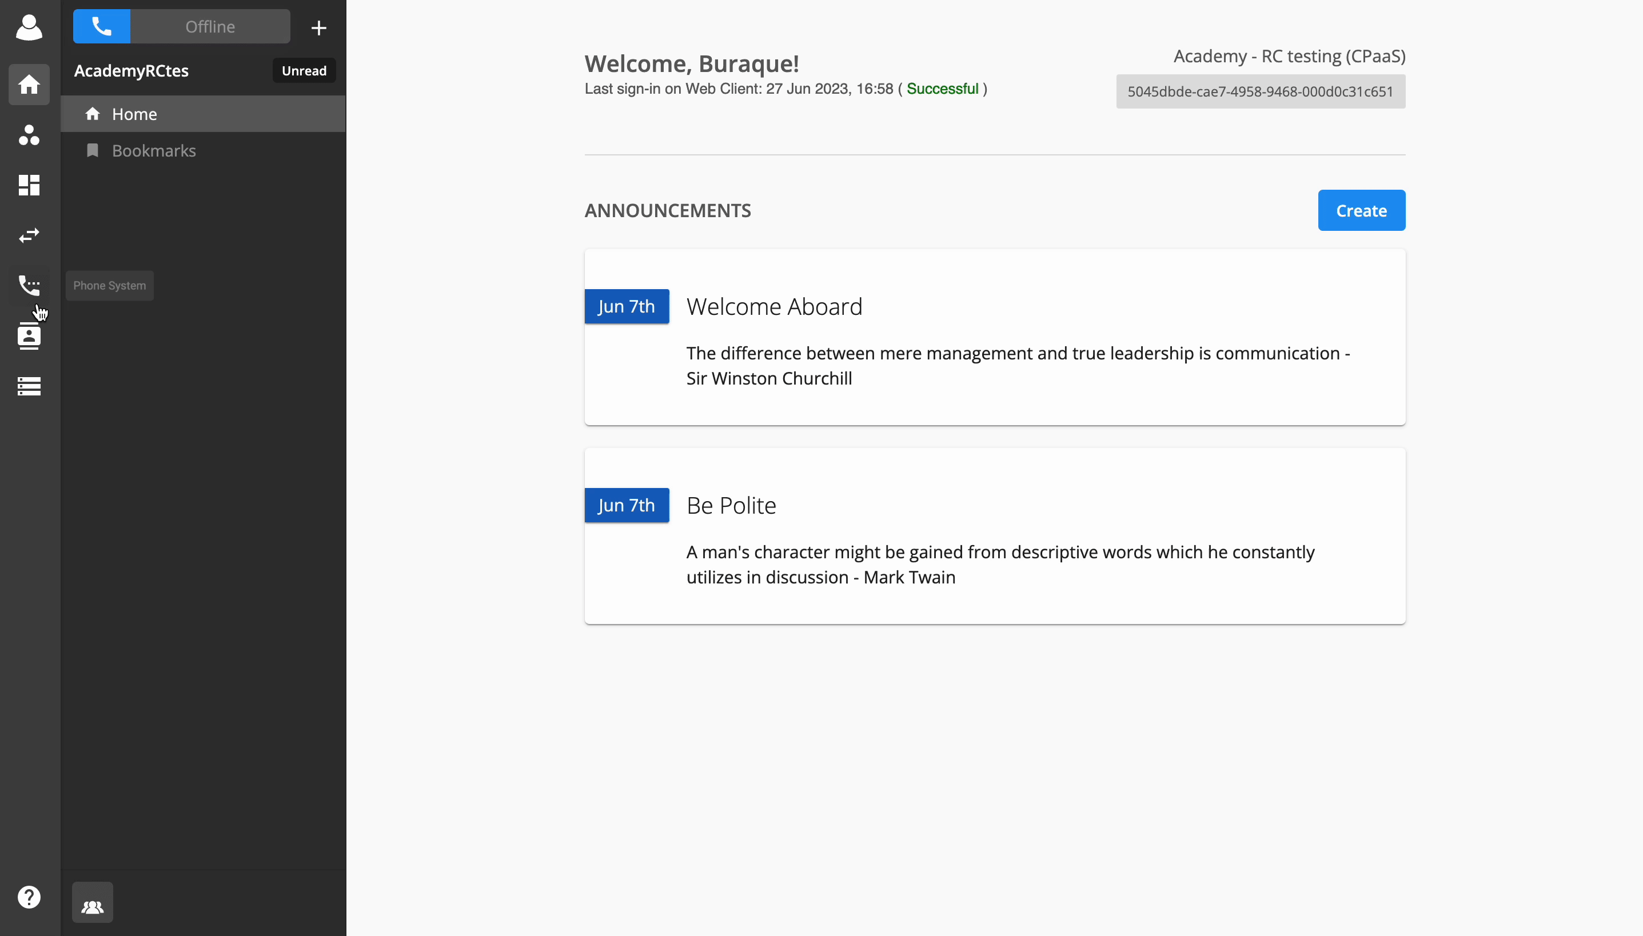Image resolution: width=1643 pixels, height=936 pixels.
Task: Open the user profile avatar icon
Action: coord(29,27)
